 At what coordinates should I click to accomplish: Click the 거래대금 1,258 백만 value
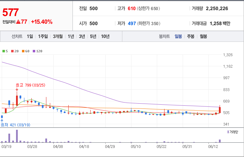[x=220, y=23]
